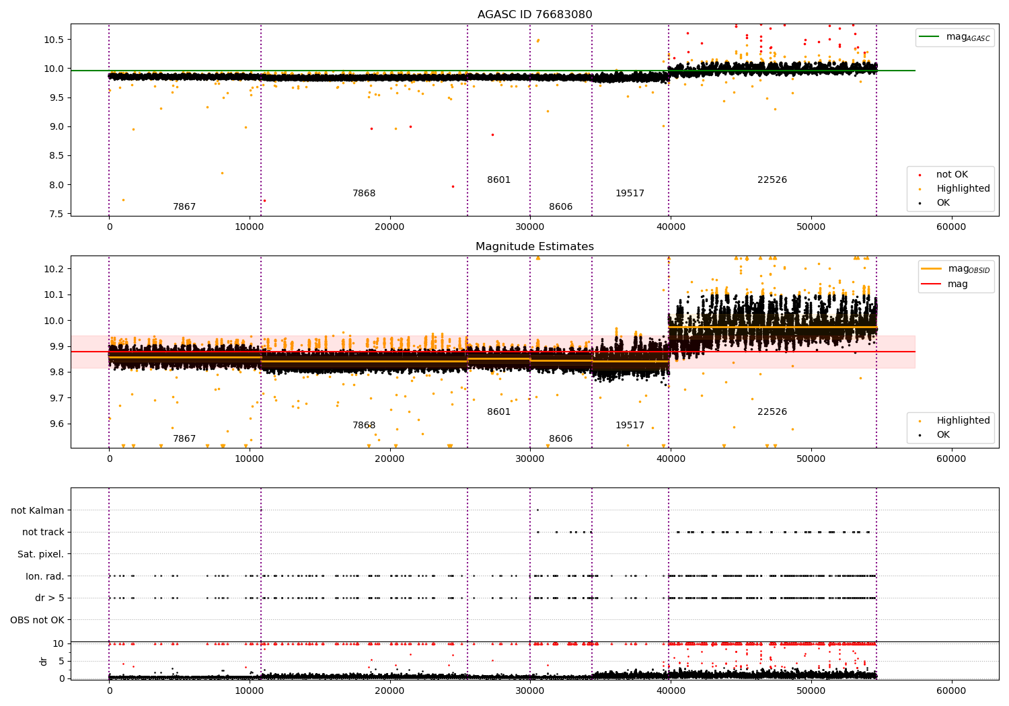Click the red 'mag' legend entry in the middle plot
Screen dimensions: 1009x706
945,284
